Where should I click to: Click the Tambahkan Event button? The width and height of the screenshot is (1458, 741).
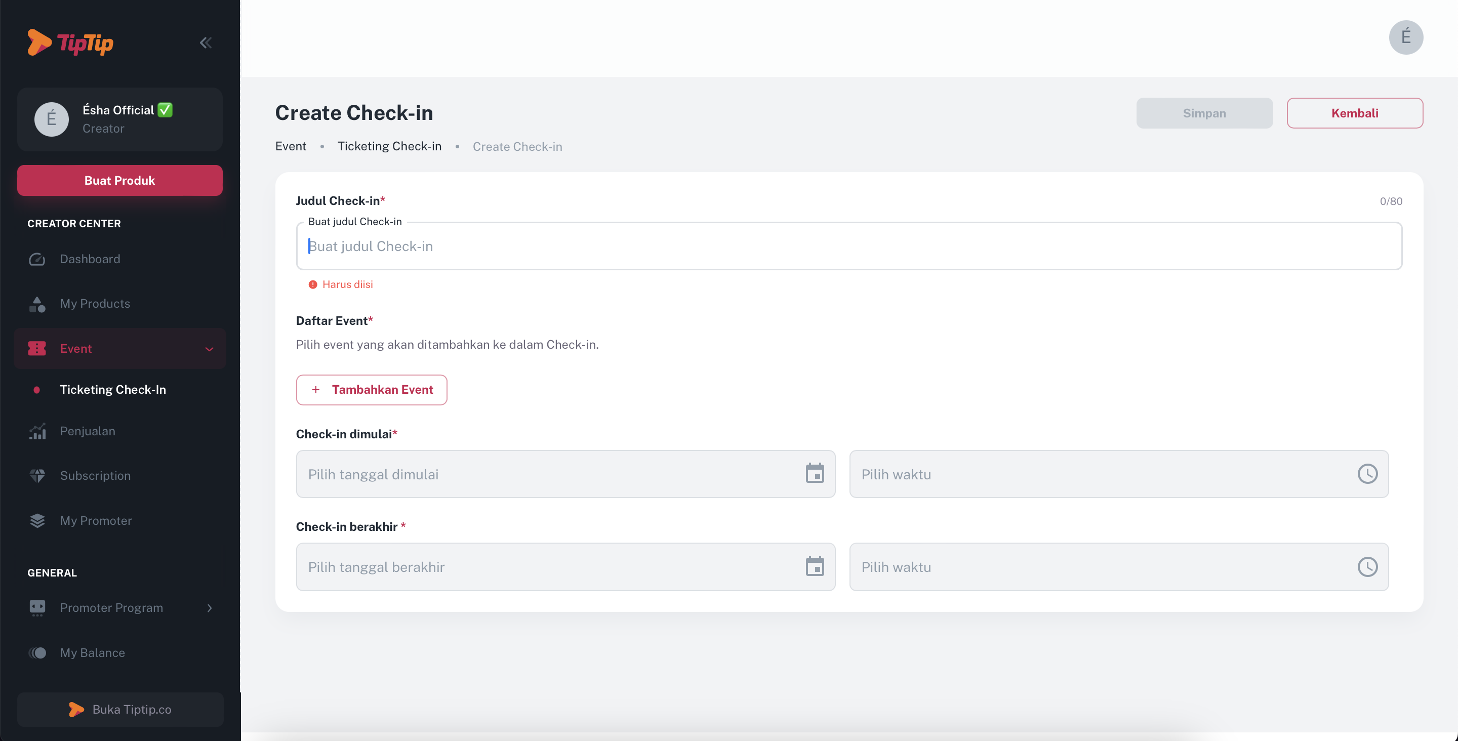click(371, 389)
